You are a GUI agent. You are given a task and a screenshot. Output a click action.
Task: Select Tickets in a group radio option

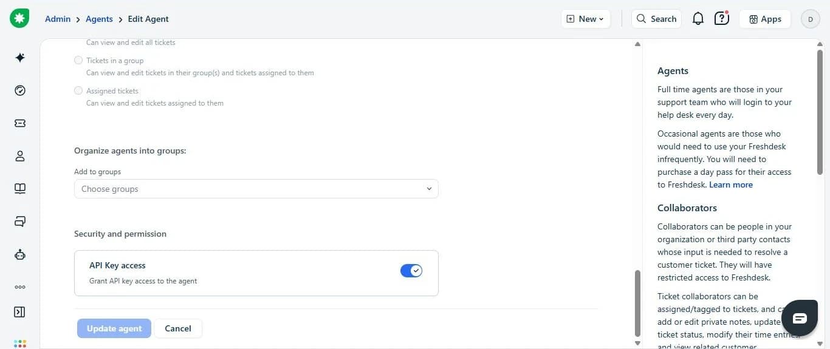tap(78, 60)
